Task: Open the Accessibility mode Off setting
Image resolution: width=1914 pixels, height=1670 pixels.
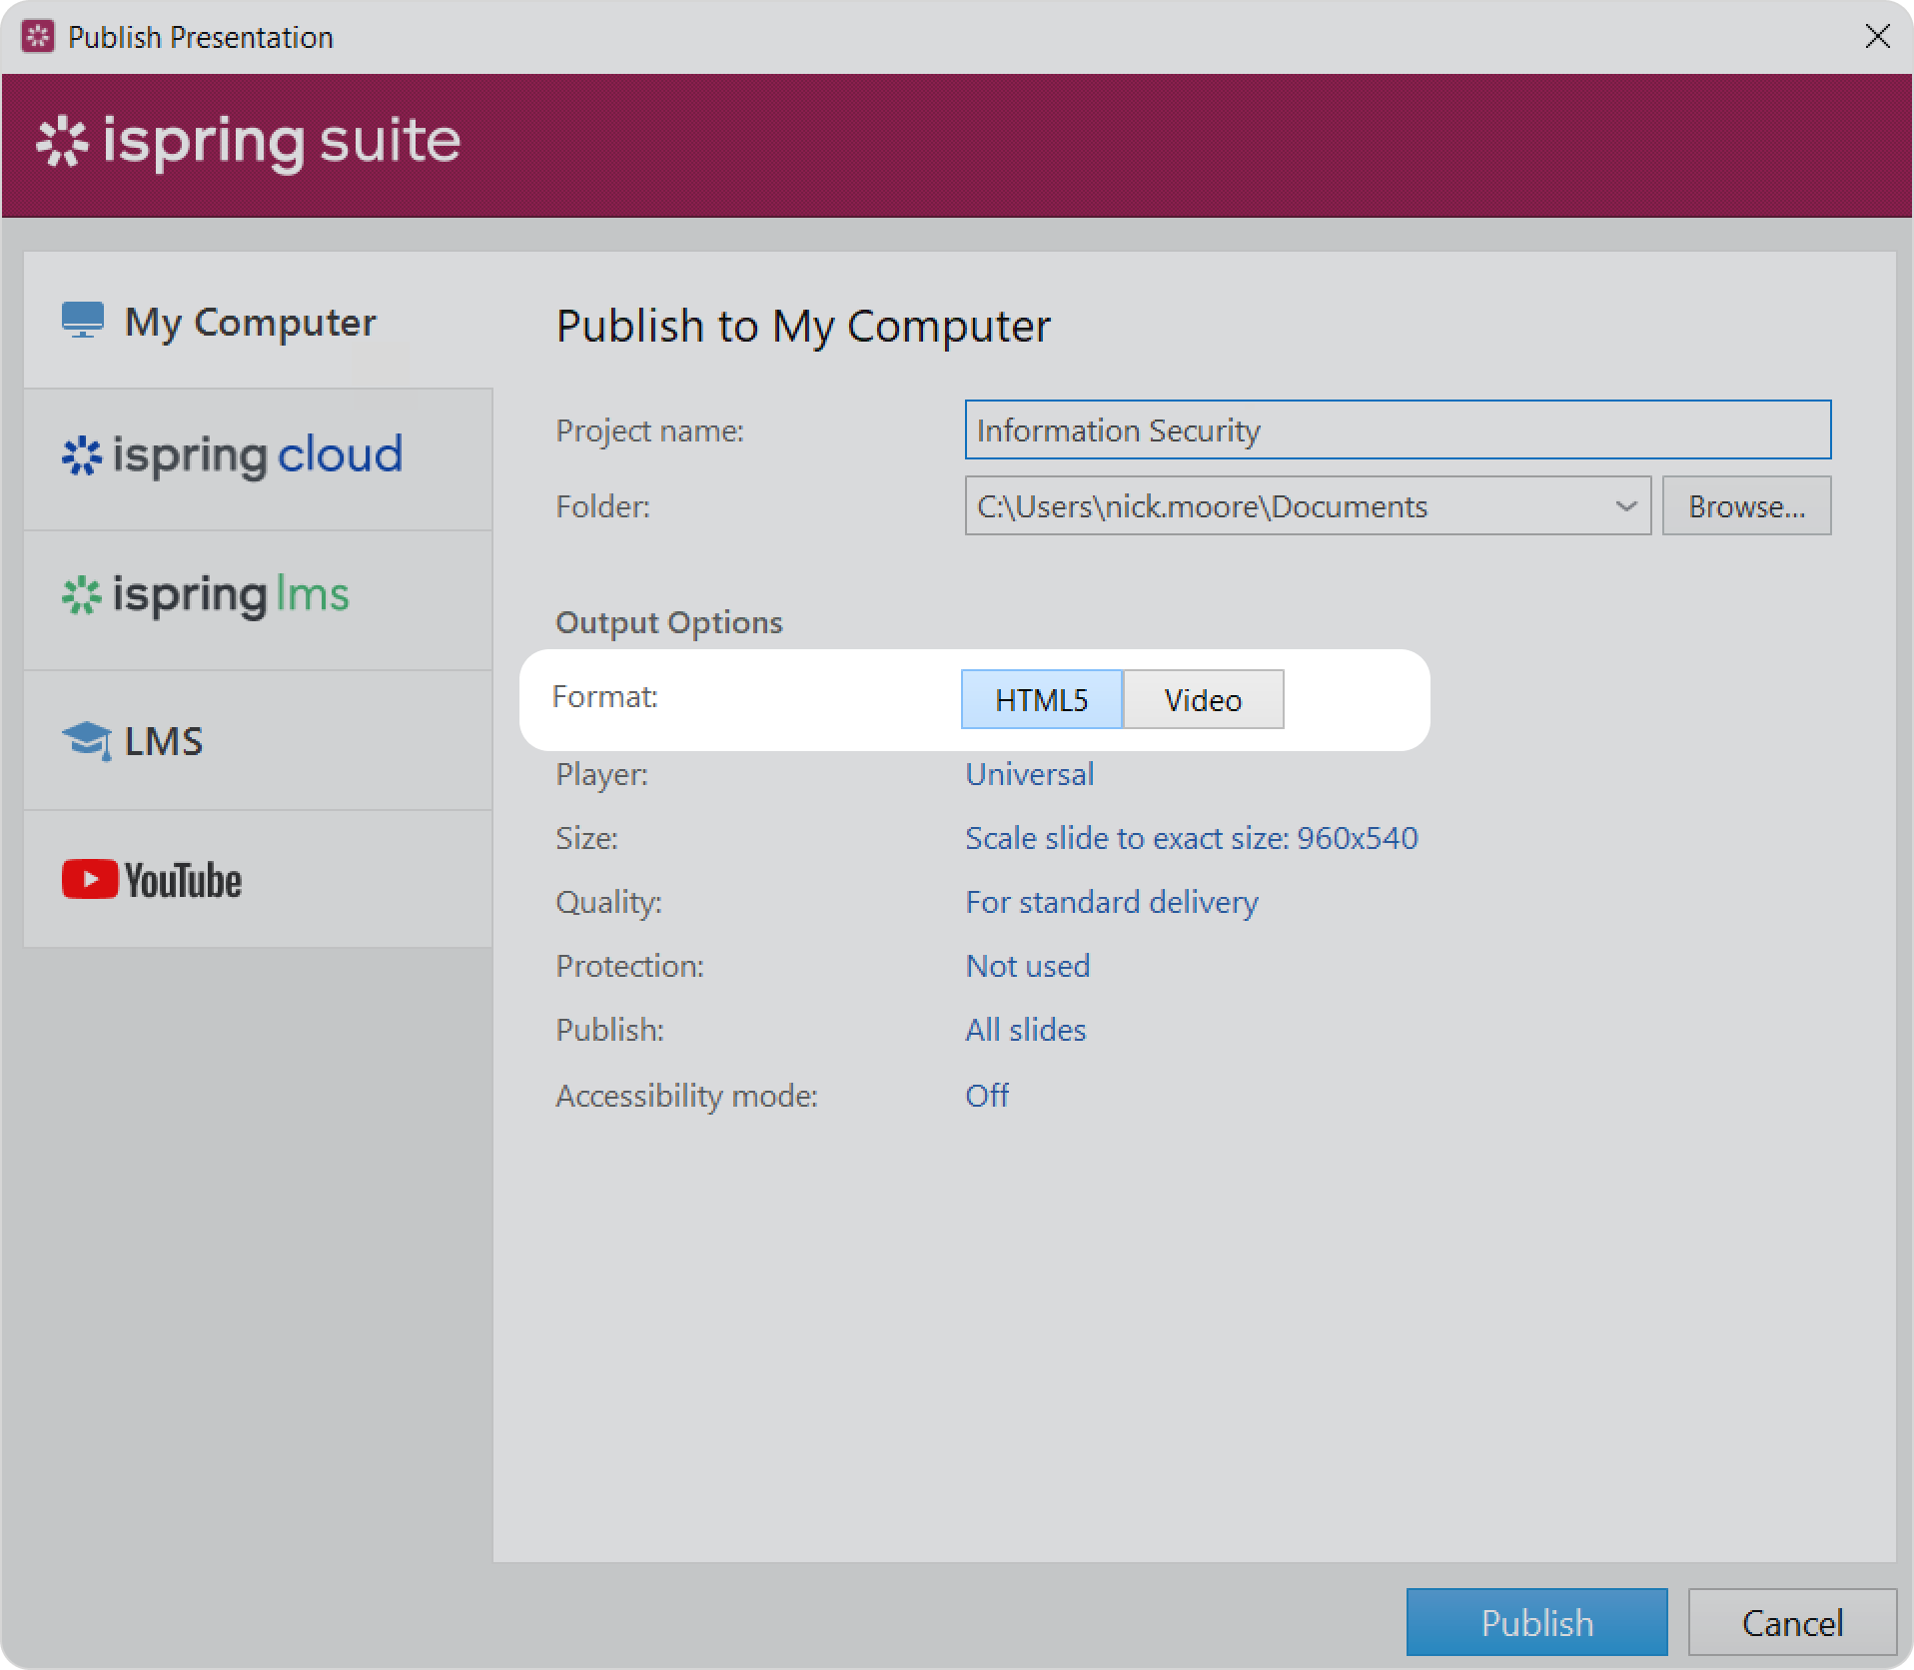Action: click(x=986, y=1096)
